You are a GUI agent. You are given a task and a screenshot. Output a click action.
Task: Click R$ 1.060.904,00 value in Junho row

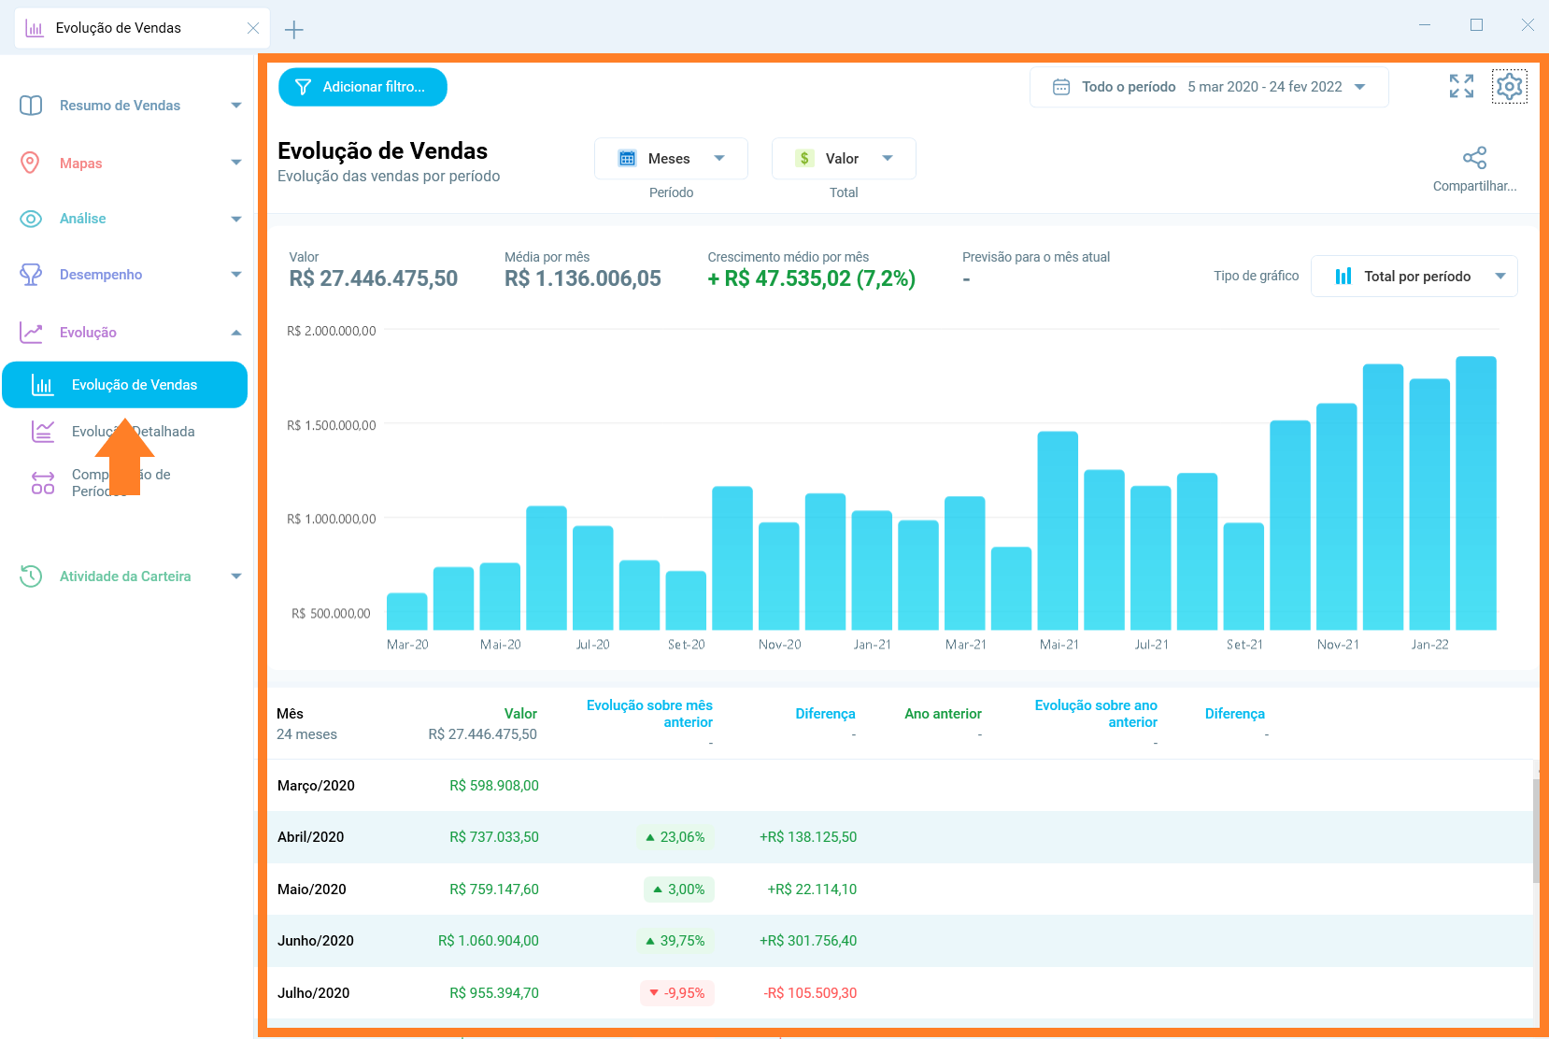point(489,941)
